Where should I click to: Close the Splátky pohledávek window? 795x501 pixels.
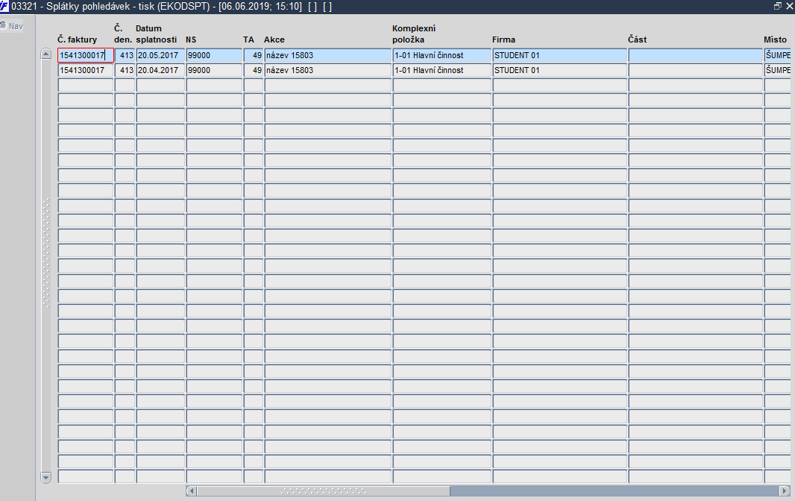[x=789, y=6]
